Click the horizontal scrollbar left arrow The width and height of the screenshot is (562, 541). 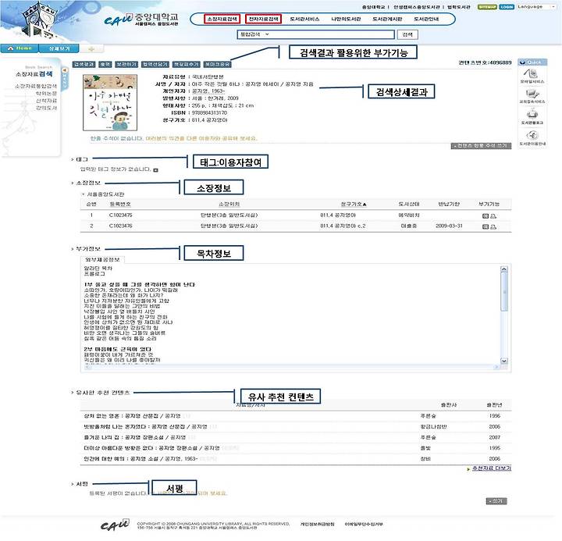87,367
